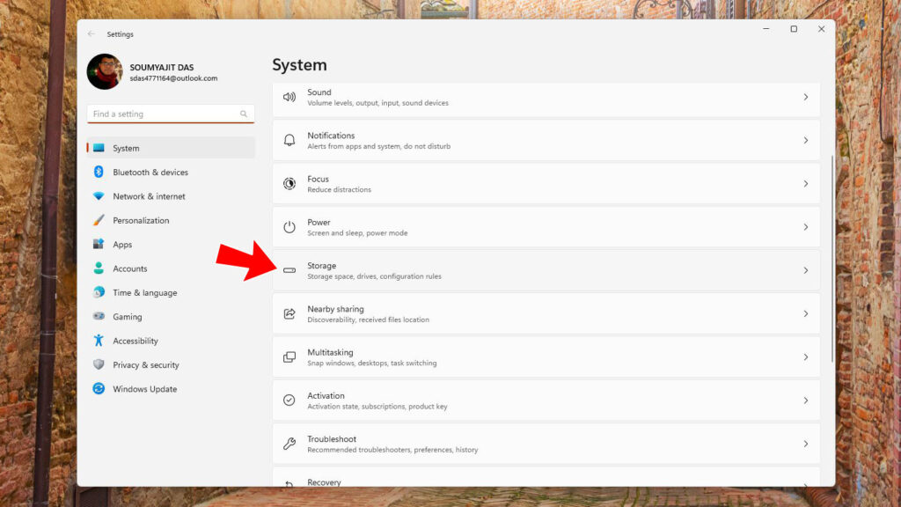Click the search magnifier icon
This screenshot has height=507, width=901.
pyautogui.click(x=244, y=114)
